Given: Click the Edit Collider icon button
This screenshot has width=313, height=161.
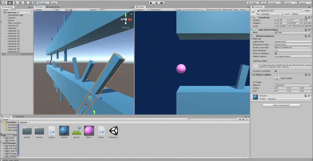Looking at the screenshot, I should [277, 78].
